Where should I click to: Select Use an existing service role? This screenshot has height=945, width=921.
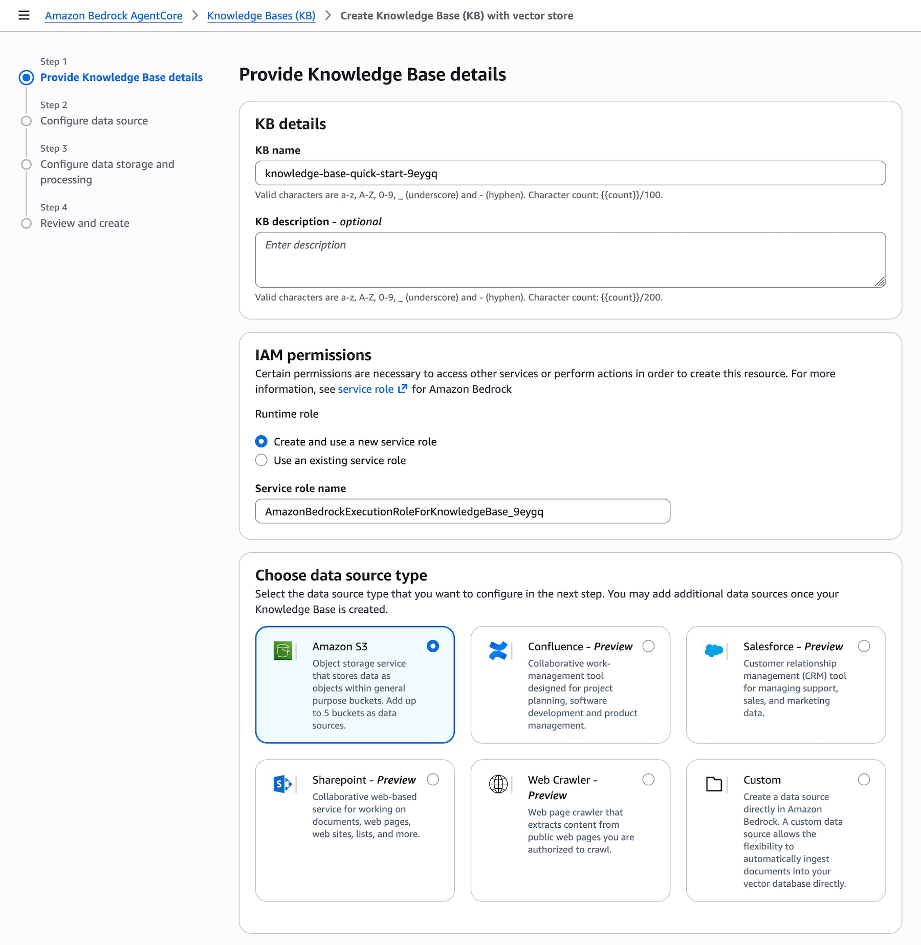point(261,460)
